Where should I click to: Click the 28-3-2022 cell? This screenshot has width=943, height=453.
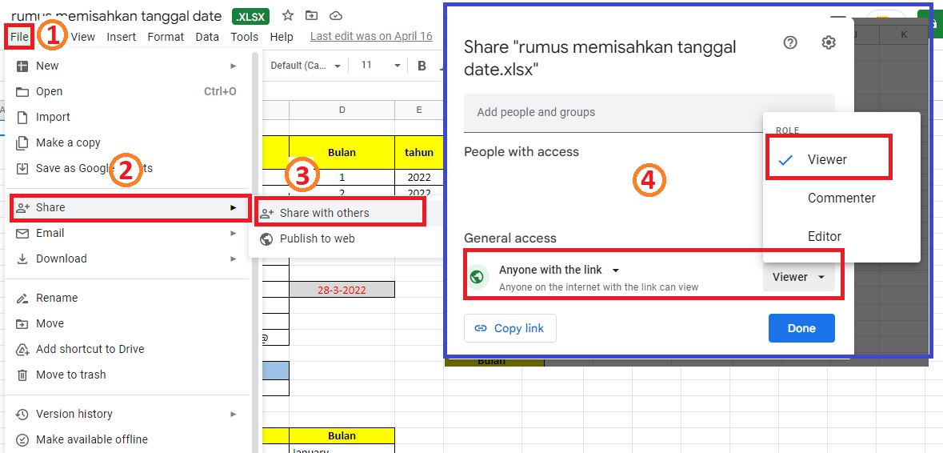click(x=342, y=290)
